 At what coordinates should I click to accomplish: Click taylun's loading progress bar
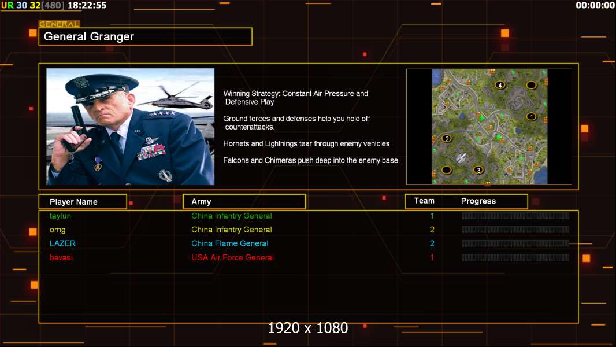(515, 216)
